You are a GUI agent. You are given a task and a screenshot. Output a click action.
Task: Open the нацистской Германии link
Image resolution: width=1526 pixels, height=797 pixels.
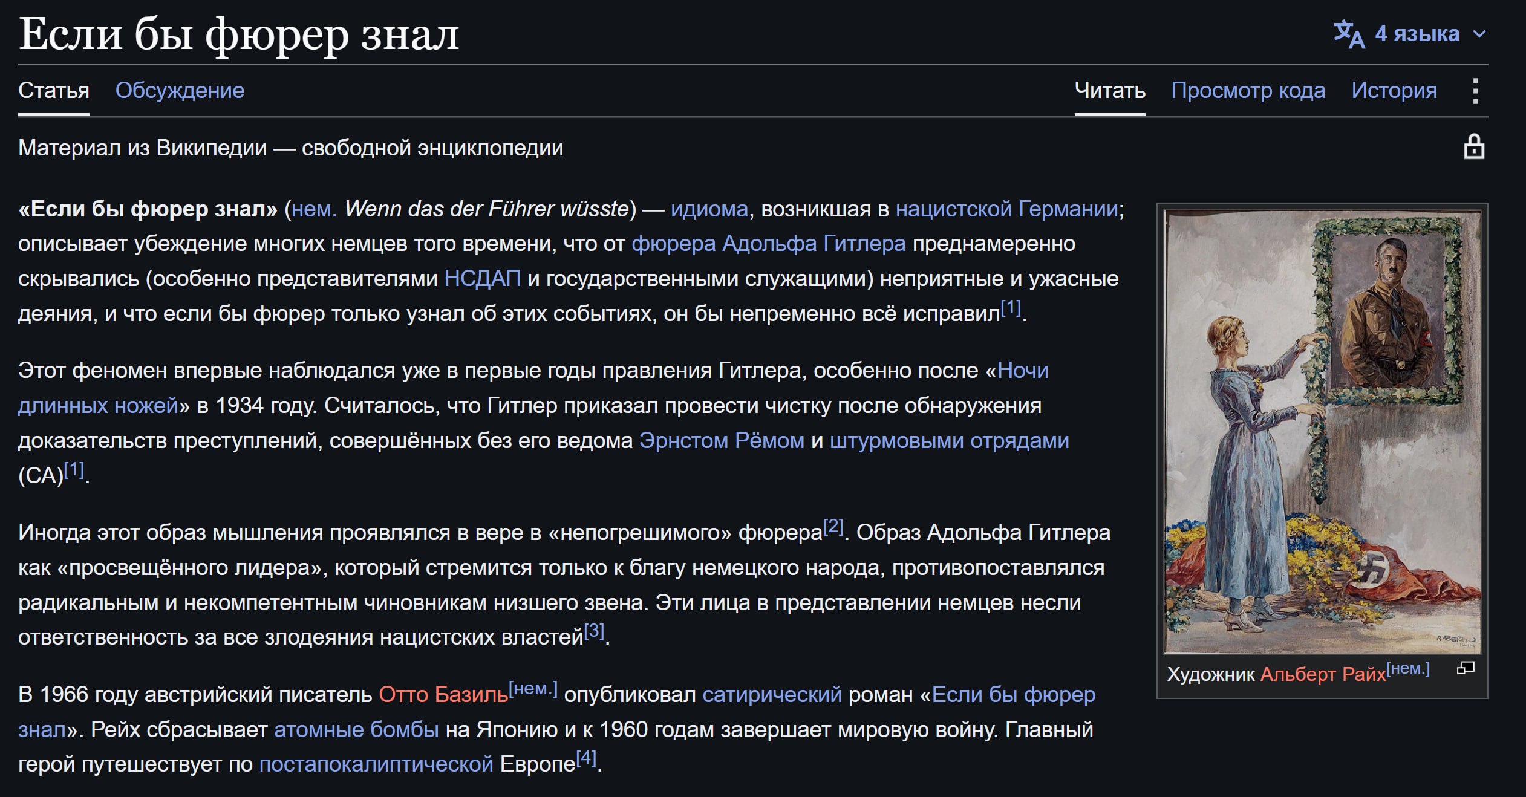point(1007,209)
